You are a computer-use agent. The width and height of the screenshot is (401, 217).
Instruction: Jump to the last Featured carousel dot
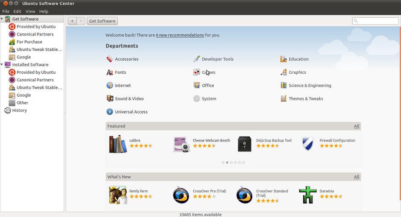click(243, 162)
